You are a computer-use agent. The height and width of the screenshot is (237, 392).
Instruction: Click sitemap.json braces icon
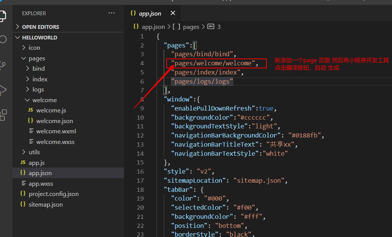(x=23, y=204)
